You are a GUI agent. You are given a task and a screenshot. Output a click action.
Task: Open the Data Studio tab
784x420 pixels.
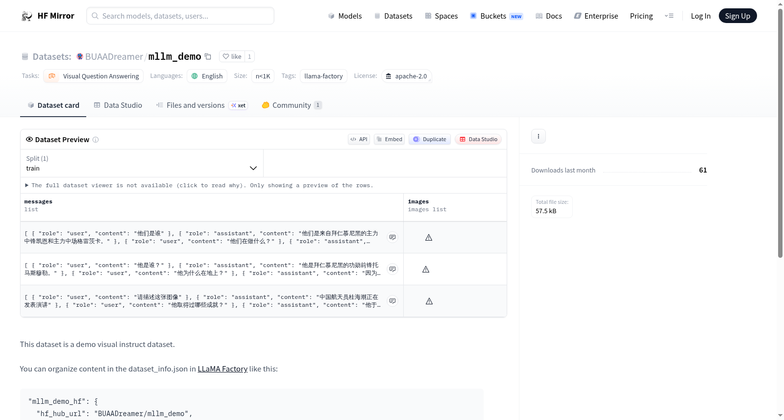click(x=118, y=105)
